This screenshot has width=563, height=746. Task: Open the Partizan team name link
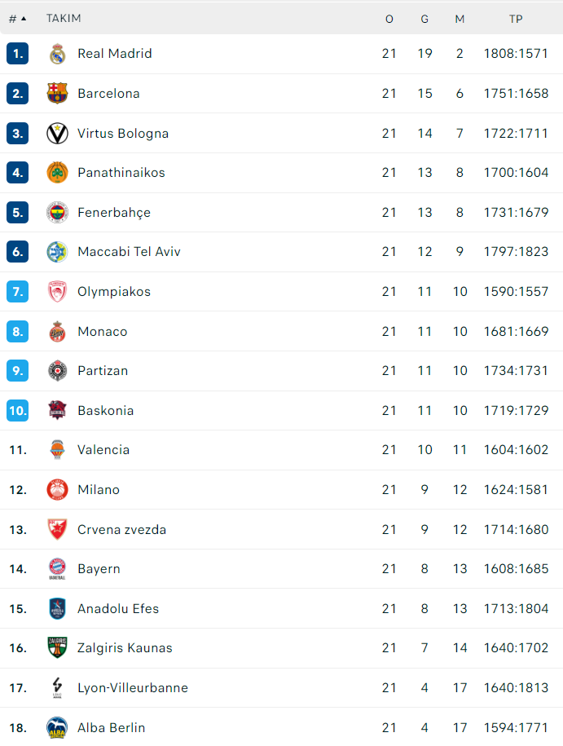coord(103,371)
